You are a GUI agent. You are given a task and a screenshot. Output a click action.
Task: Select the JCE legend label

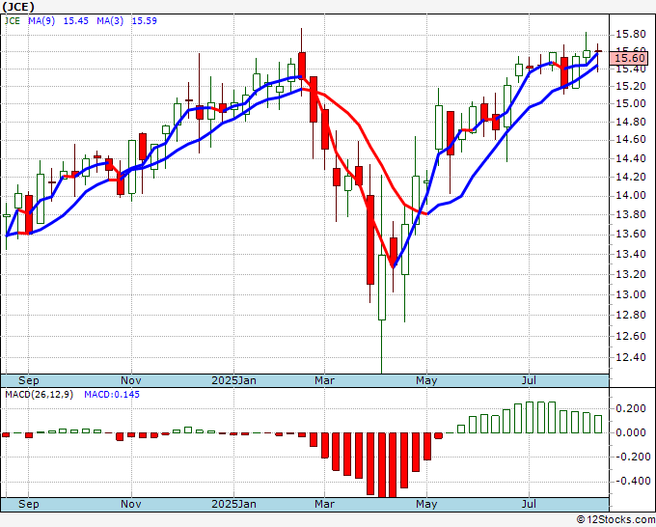13,20
